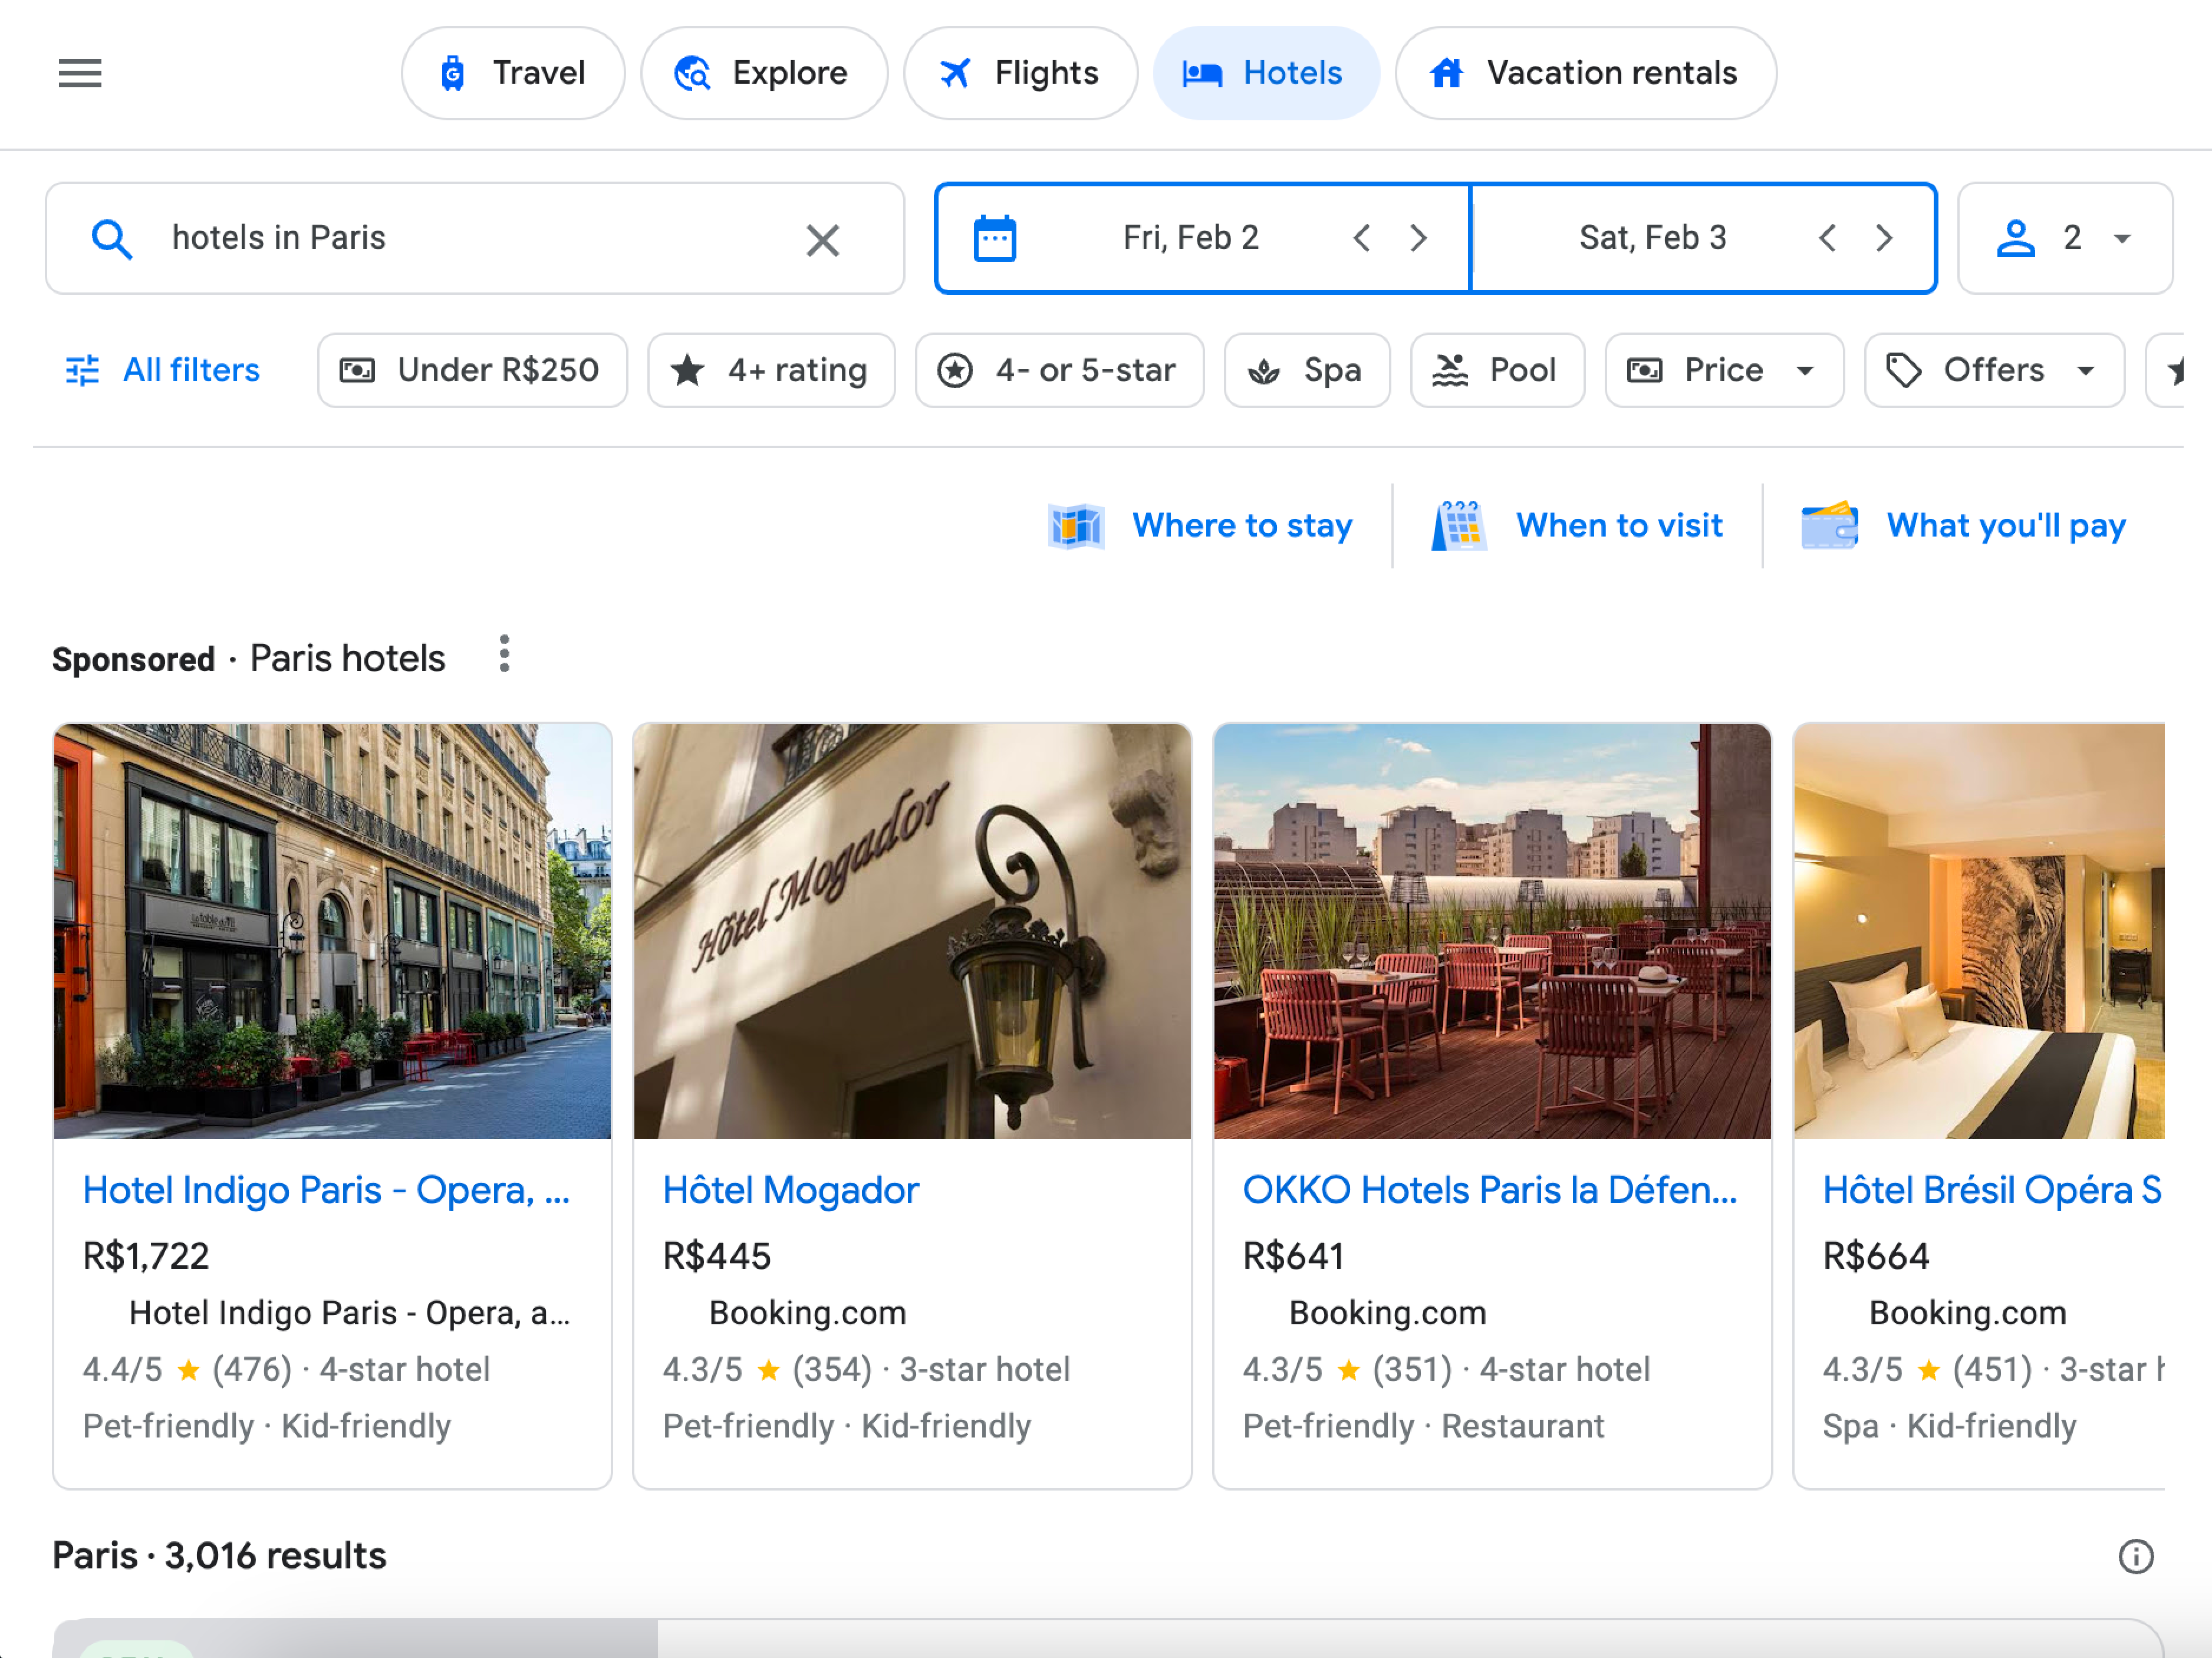Go to previous check-in day arrow
This screenshot has width=2212, height=1658.
point(1361,238)
